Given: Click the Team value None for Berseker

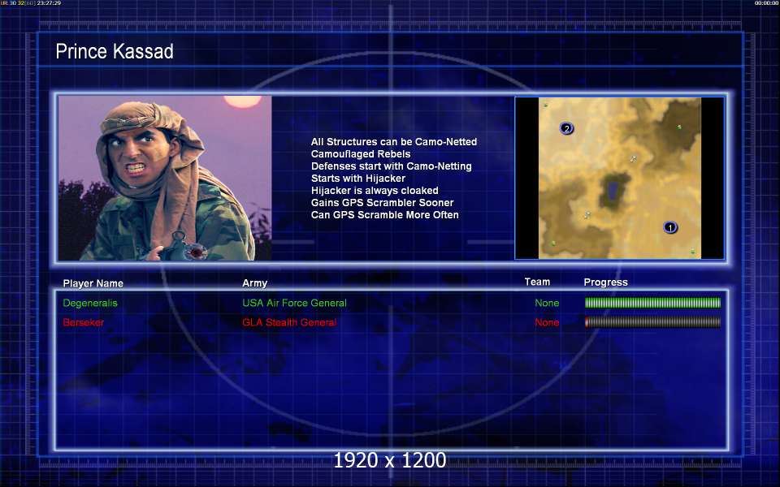Looking at the screenshot, I should [547, 322].
